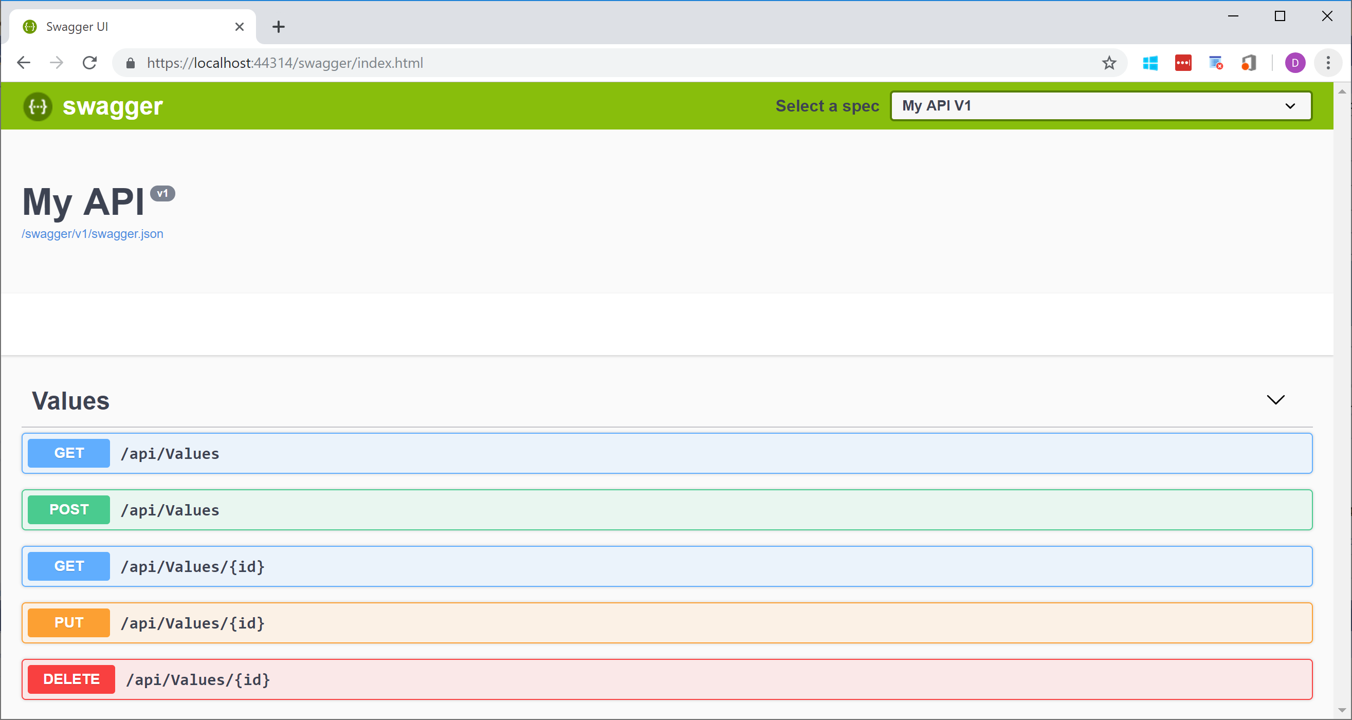Click the PUT method button
The width and height of the screenshot is (1352, 720).
[69, 623]
